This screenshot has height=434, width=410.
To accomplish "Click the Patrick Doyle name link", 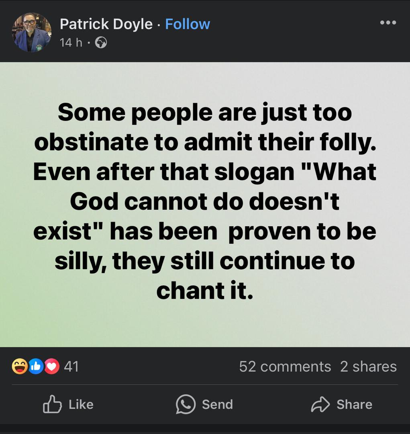I will [x=106, y=24].
